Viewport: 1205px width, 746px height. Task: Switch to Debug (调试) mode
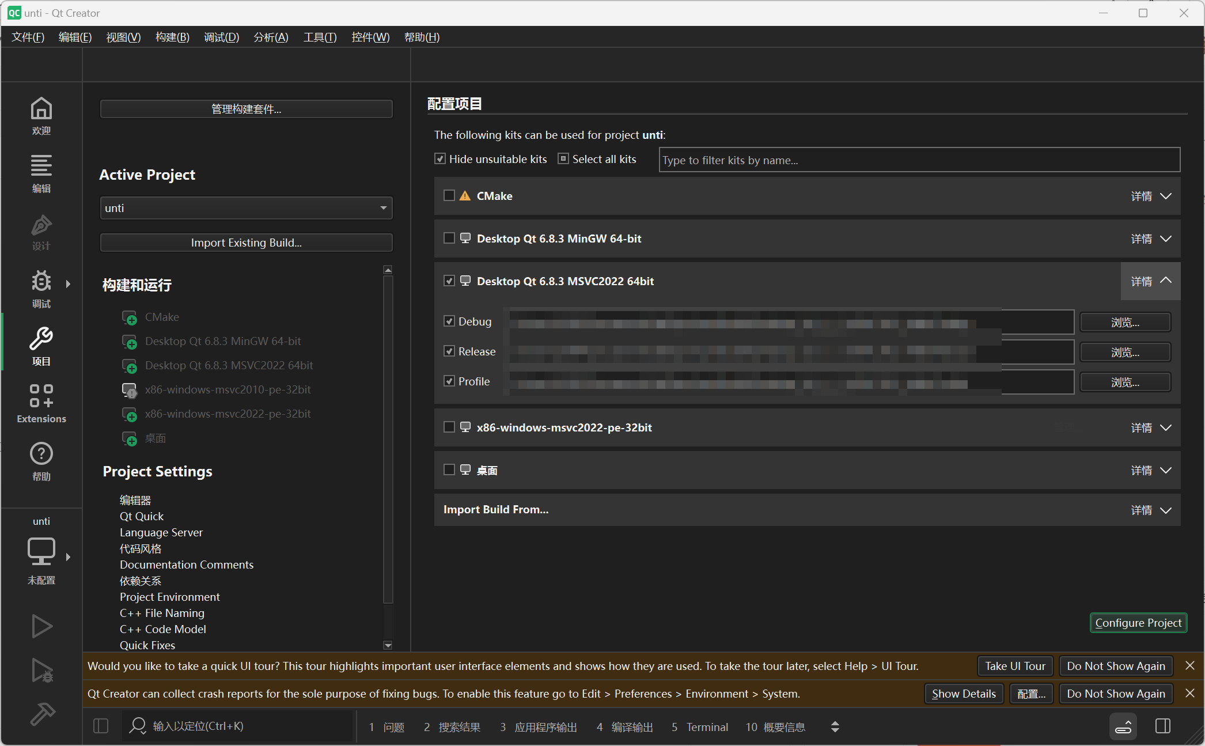[x=41, y=289]
